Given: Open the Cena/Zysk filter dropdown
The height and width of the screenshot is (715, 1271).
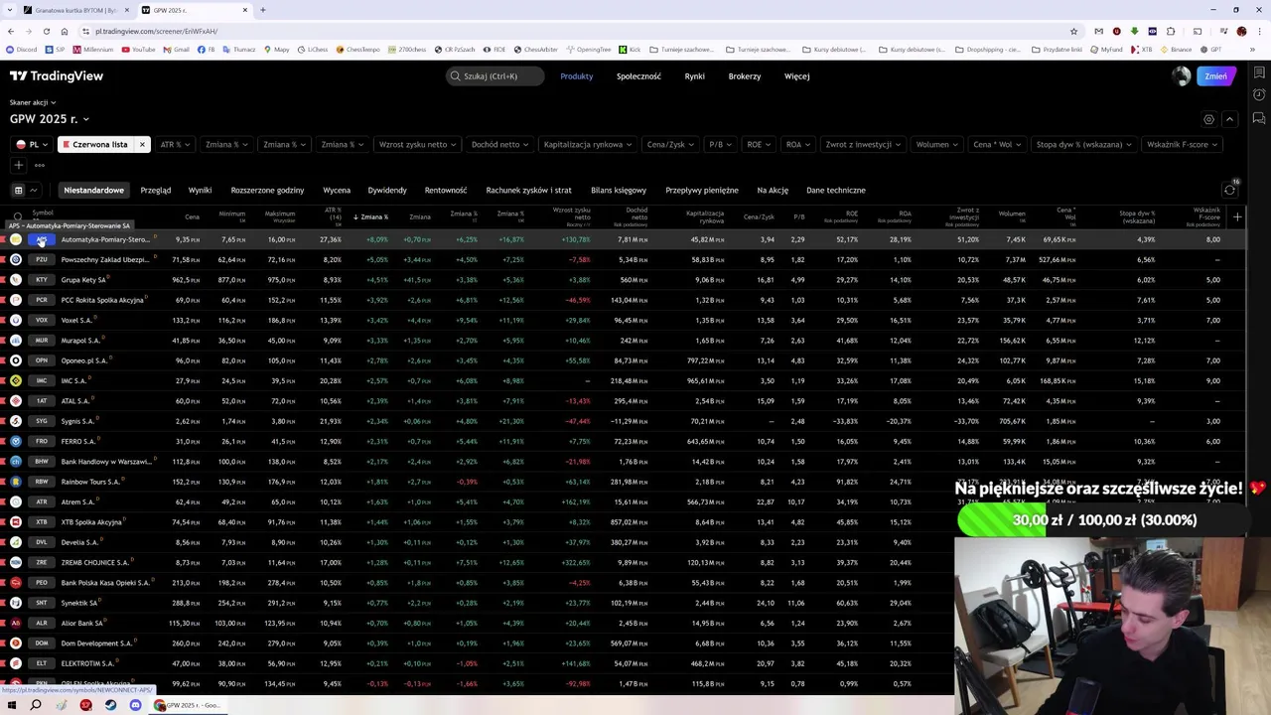Looking at the screenshot, I should [x=669, y=145].
